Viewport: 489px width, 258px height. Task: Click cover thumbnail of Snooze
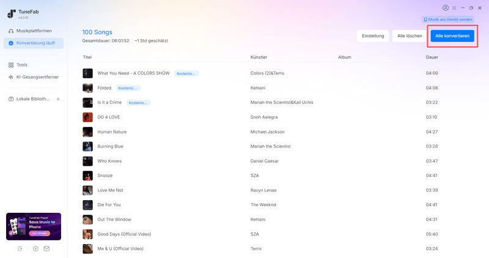[87, 176]
